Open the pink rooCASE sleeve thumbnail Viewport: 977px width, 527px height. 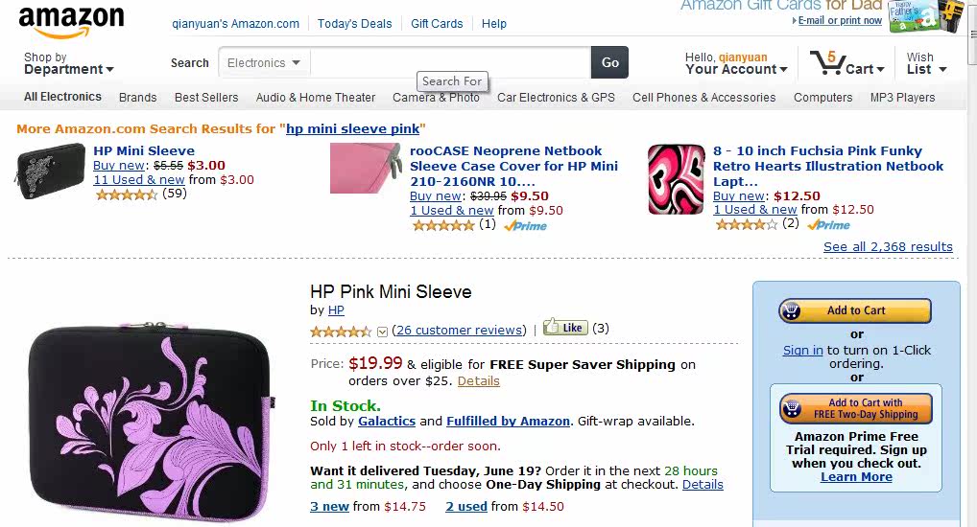tap(365, 168)
